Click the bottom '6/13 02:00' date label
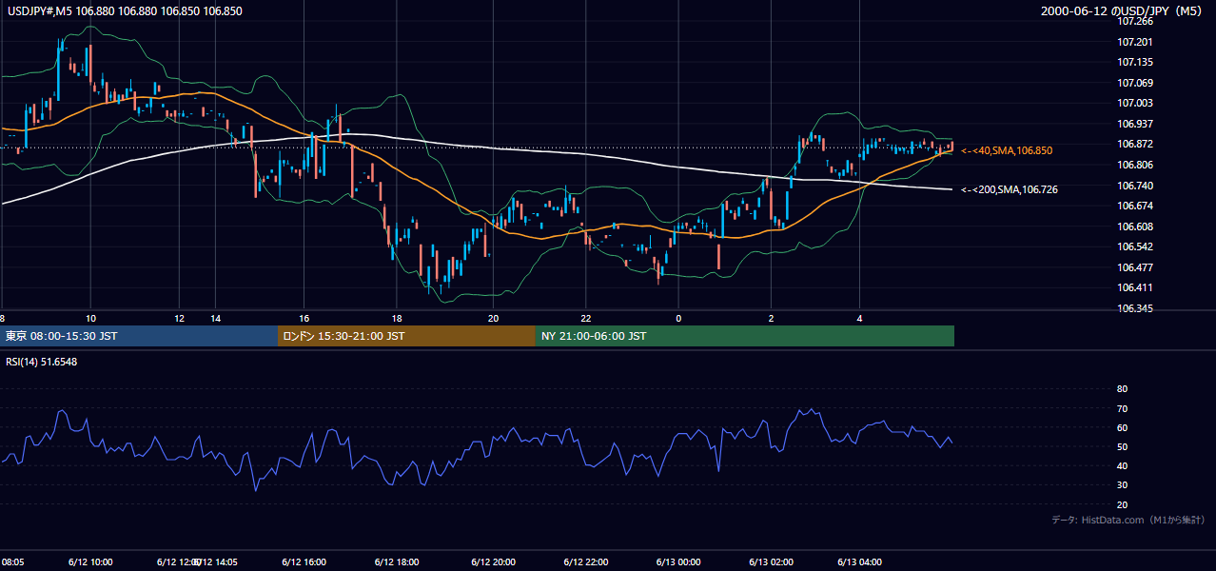The height and width of the screenshot is (571, 1216). coord(771,561)
